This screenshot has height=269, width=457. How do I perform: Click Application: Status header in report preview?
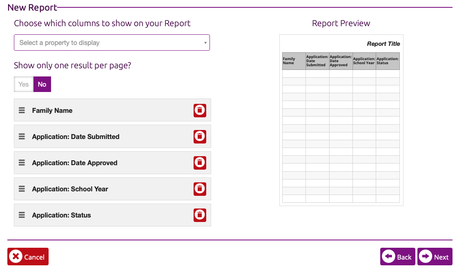tap(388, 61)
